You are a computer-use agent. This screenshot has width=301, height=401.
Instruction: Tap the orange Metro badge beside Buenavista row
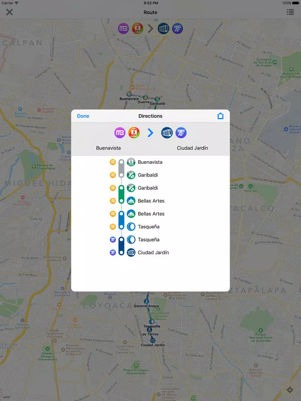tap(113, 162)
